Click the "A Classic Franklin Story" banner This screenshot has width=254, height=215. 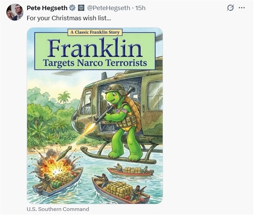click(94, 32)
